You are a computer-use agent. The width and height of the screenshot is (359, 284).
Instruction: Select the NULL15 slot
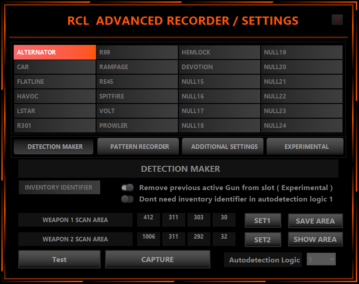point(220,82)
